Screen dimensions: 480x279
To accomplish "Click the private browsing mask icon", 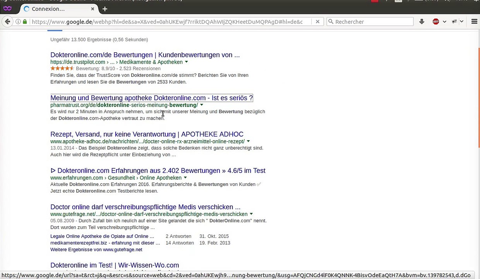I will click(7, 9).
